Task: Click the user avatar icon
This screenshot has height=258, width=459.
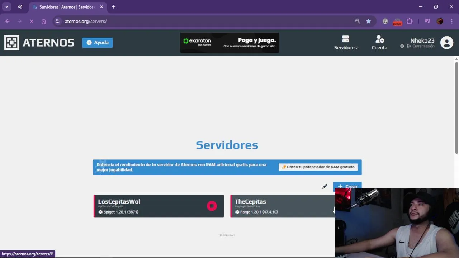Action: [x=447, y=43]
